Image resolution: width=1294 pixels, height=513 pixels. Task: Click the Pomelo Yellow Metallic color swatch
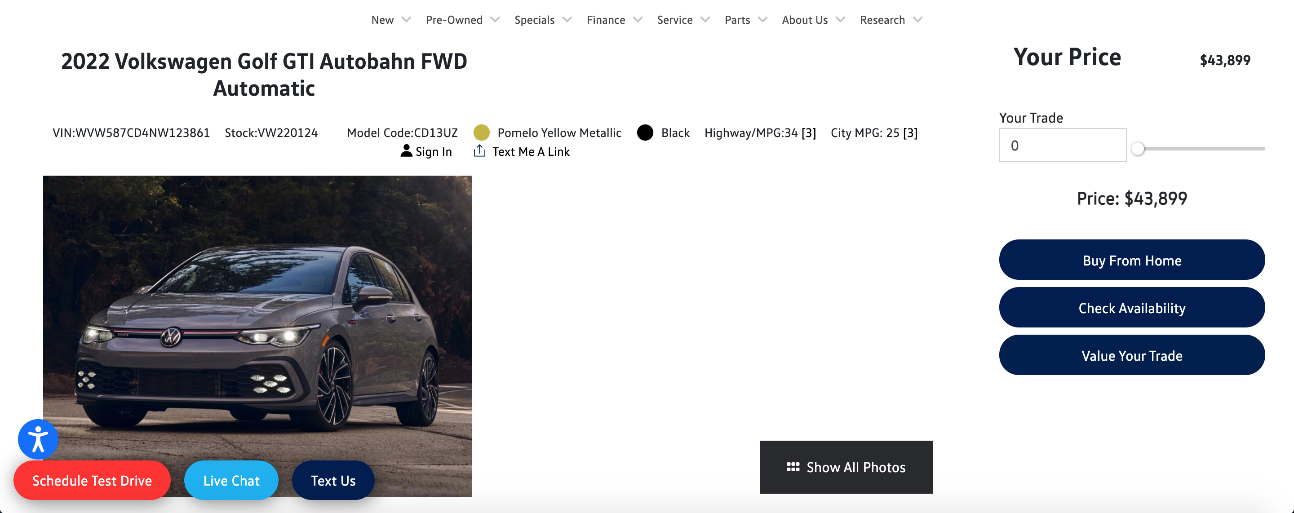coord(481,133)
